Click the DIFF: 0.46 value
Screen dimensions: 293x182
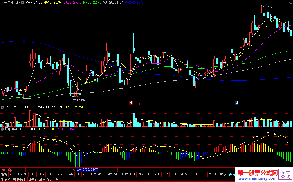pyautogui.click(x=30, y=129)
